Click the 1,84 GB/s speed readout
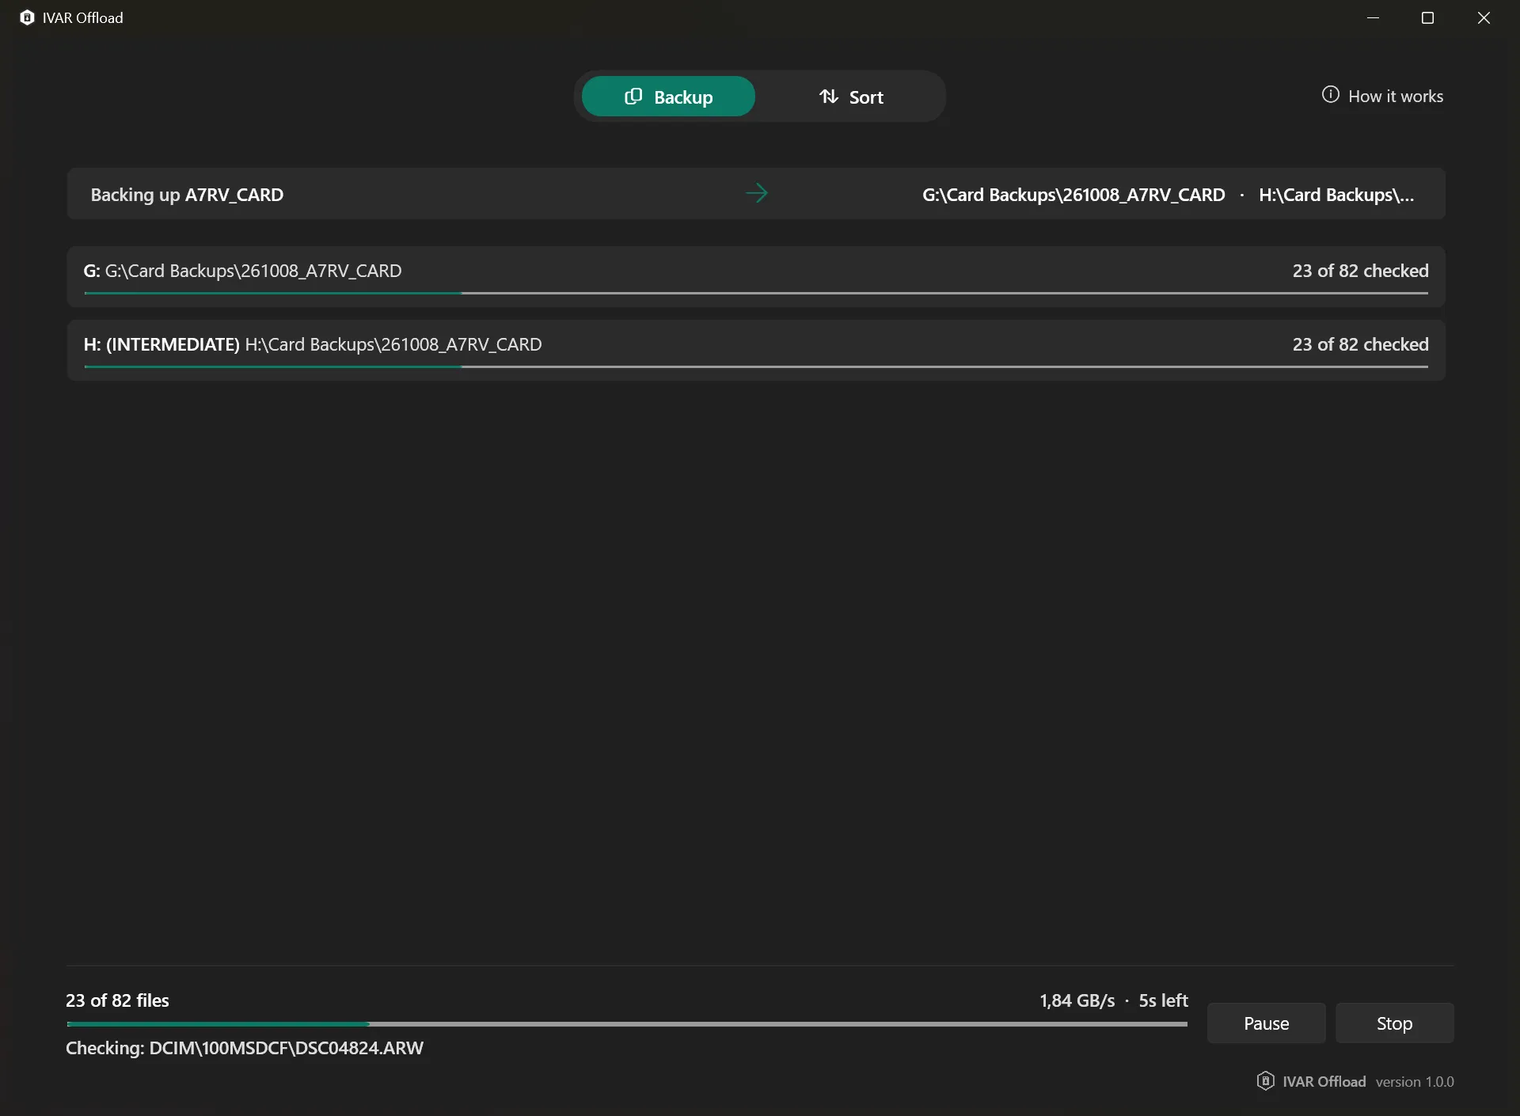1520x1116 pixels. (1077, 1000)
